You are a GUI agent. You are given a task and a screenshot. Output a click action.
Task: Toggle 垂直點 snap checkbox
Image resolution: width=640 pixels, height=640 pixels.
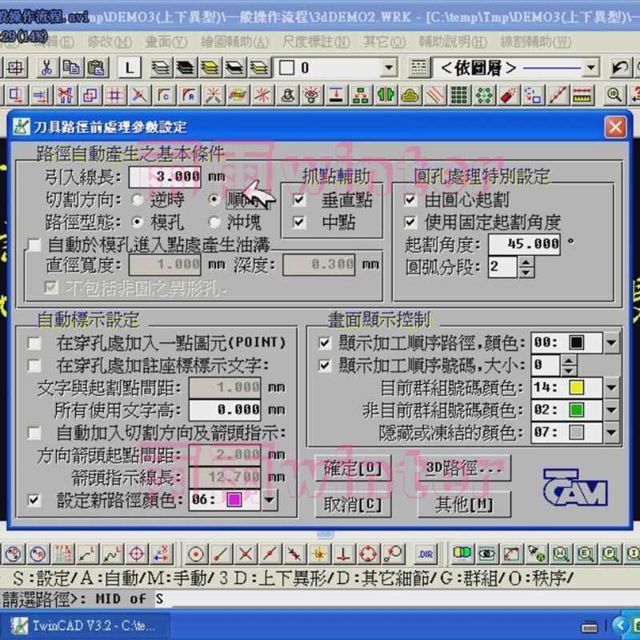pos(299,199)
